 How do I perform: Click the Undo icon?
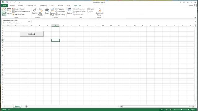tap(10, 2)
